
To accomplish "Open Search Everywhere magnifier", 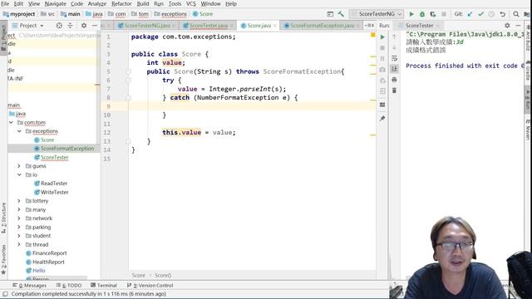I will [516, 14].
